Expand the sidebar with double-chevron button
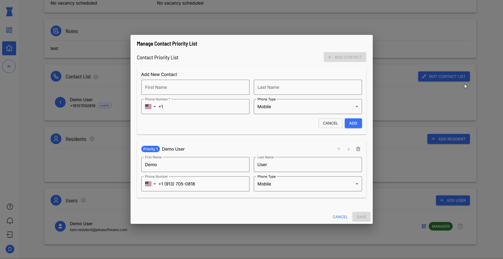503x259 pixels. 9,66
